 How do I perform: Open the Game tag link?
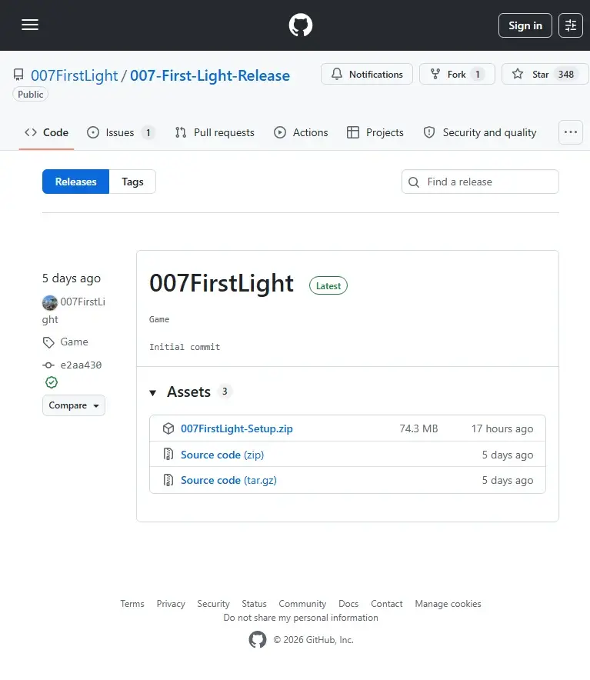pyautogui.click(x=74, y=342)
